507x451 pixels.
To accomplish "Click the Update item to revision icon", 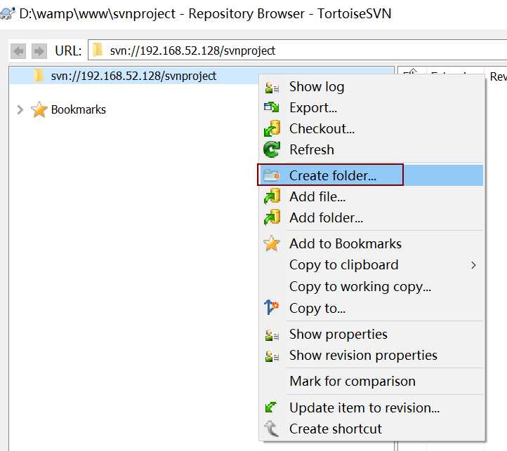I will pos(270,407).
